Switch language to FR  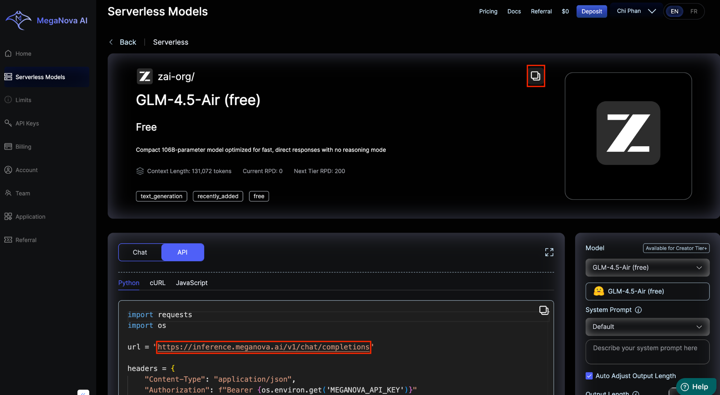click(694, 12)
